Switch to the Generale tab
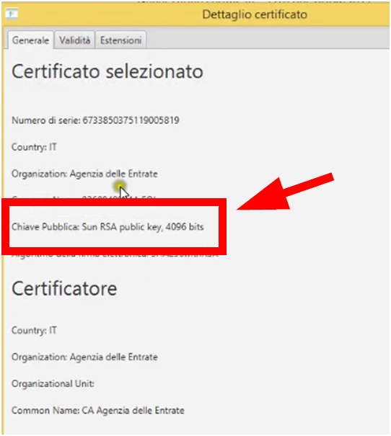391x436 pixels. (x=30, y=40)
